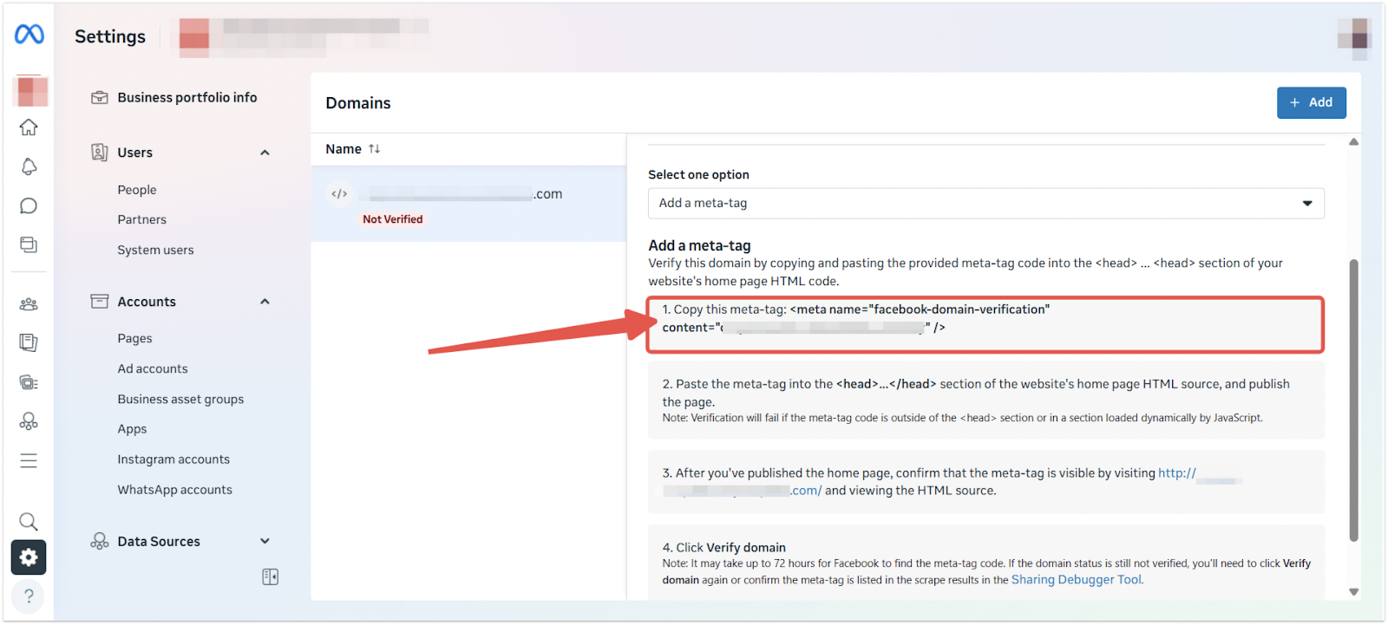The image size is (1388, 625).
Task: Collapse the Accounts section chevron
Action: pos(265,302)
